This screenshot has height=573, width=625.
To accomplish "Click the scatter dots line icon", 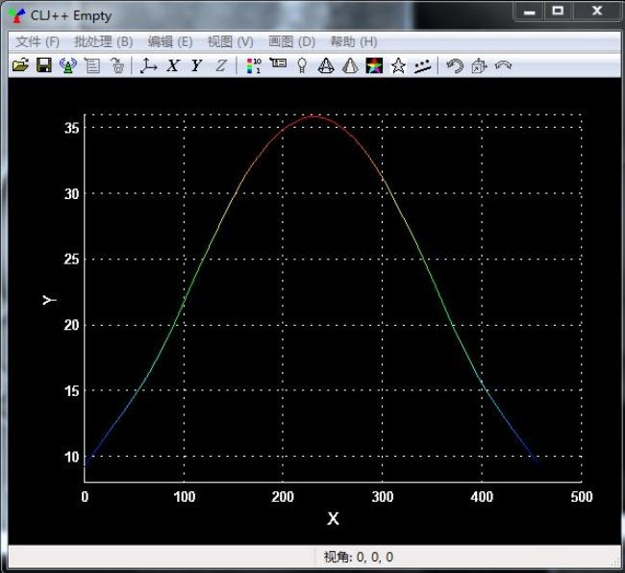I will (x=422, y=66).
